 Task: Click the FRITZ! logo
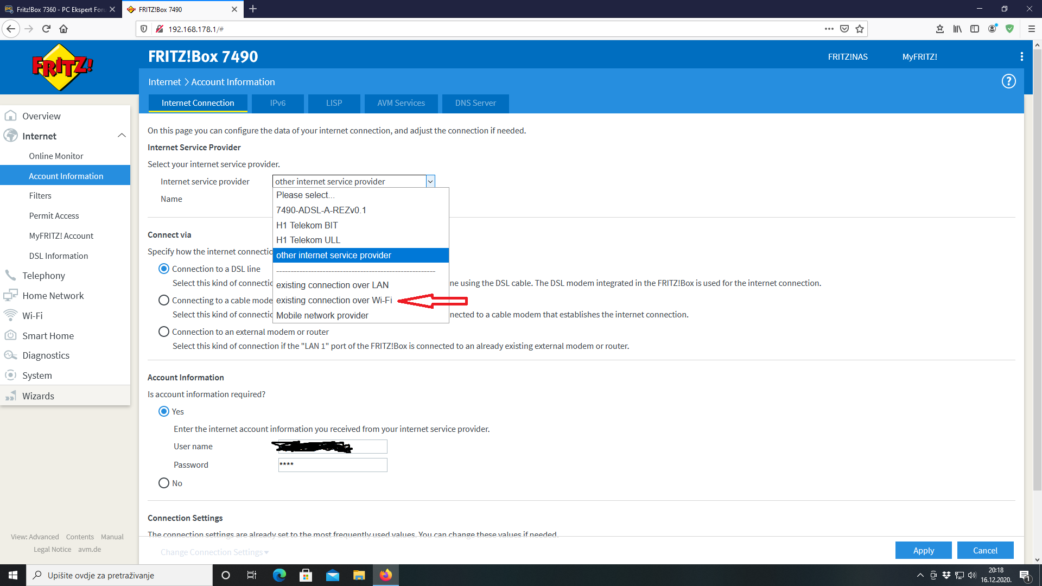pos(62,67)
